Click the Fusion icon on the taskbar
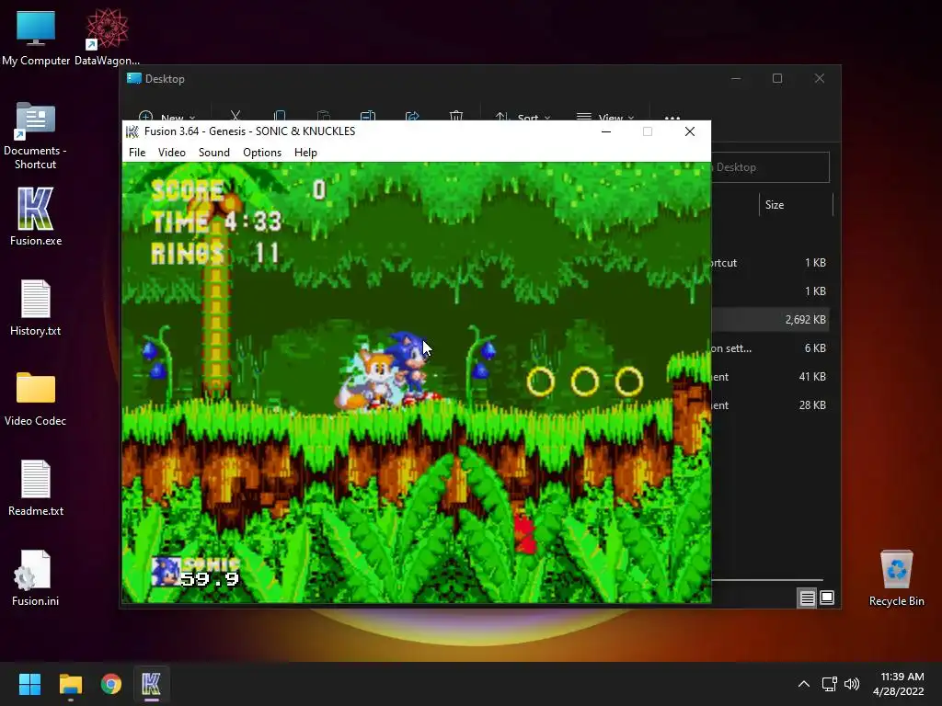942x706 pixels. pyautogui.click(x=152, y=684)
